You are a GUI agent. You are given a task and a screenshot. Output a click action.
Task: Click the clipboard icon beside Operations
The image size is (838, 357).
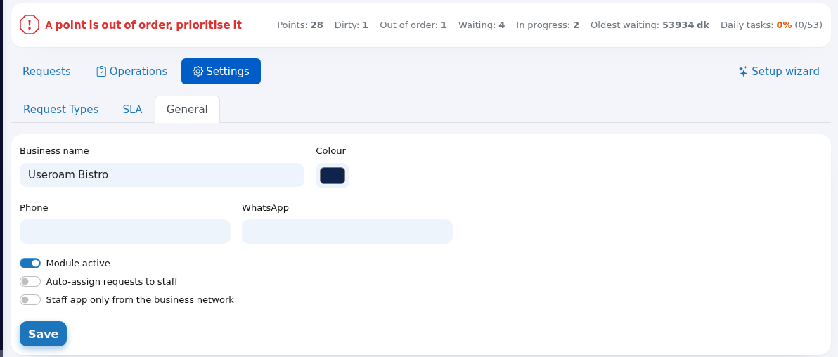101,72
